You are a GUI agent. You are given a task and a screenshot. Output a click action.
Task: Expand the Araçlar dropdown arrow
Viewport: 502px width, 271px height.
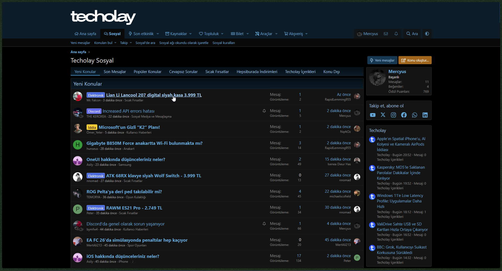[276, 34]
